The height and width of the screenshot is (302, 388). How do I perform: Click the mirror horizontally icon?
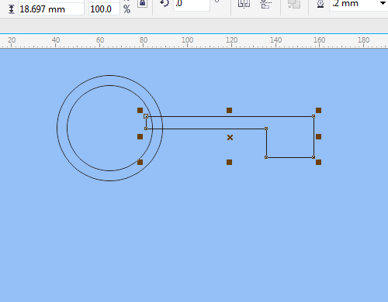point(244,4)
